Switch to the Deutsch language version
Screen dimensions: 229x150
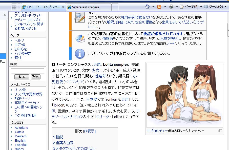tap(21, 136)
